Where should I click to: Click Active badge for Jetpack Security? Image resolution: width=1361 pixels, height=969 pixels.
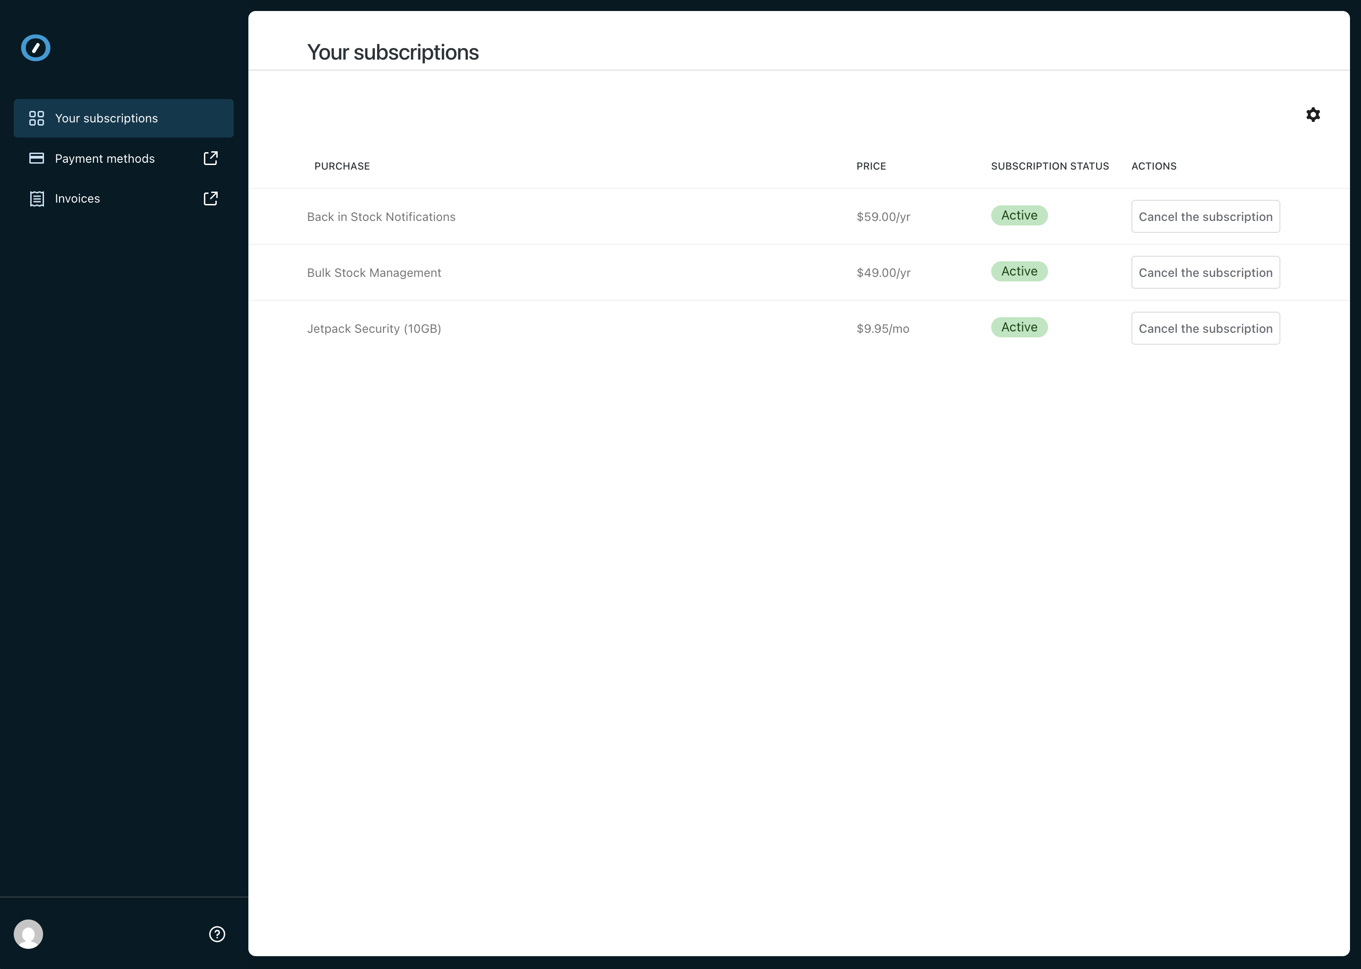click(x=1019, y=328)
